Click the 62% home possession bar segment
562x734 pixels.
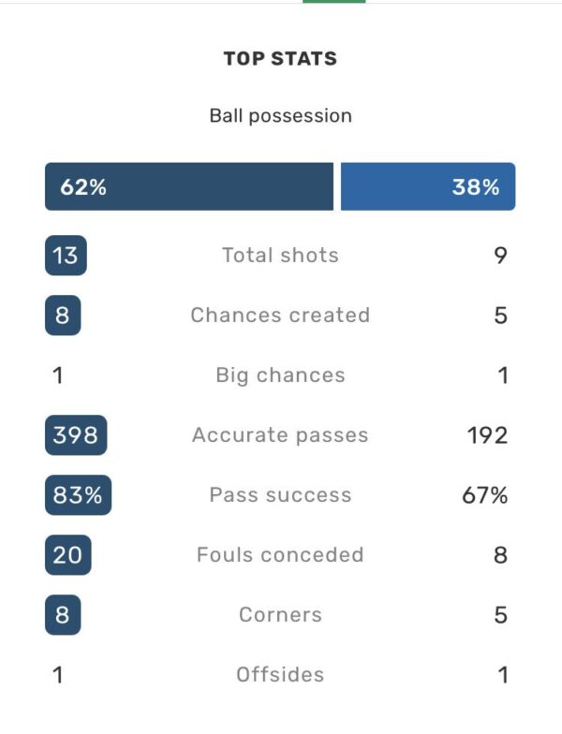point(189,187)
